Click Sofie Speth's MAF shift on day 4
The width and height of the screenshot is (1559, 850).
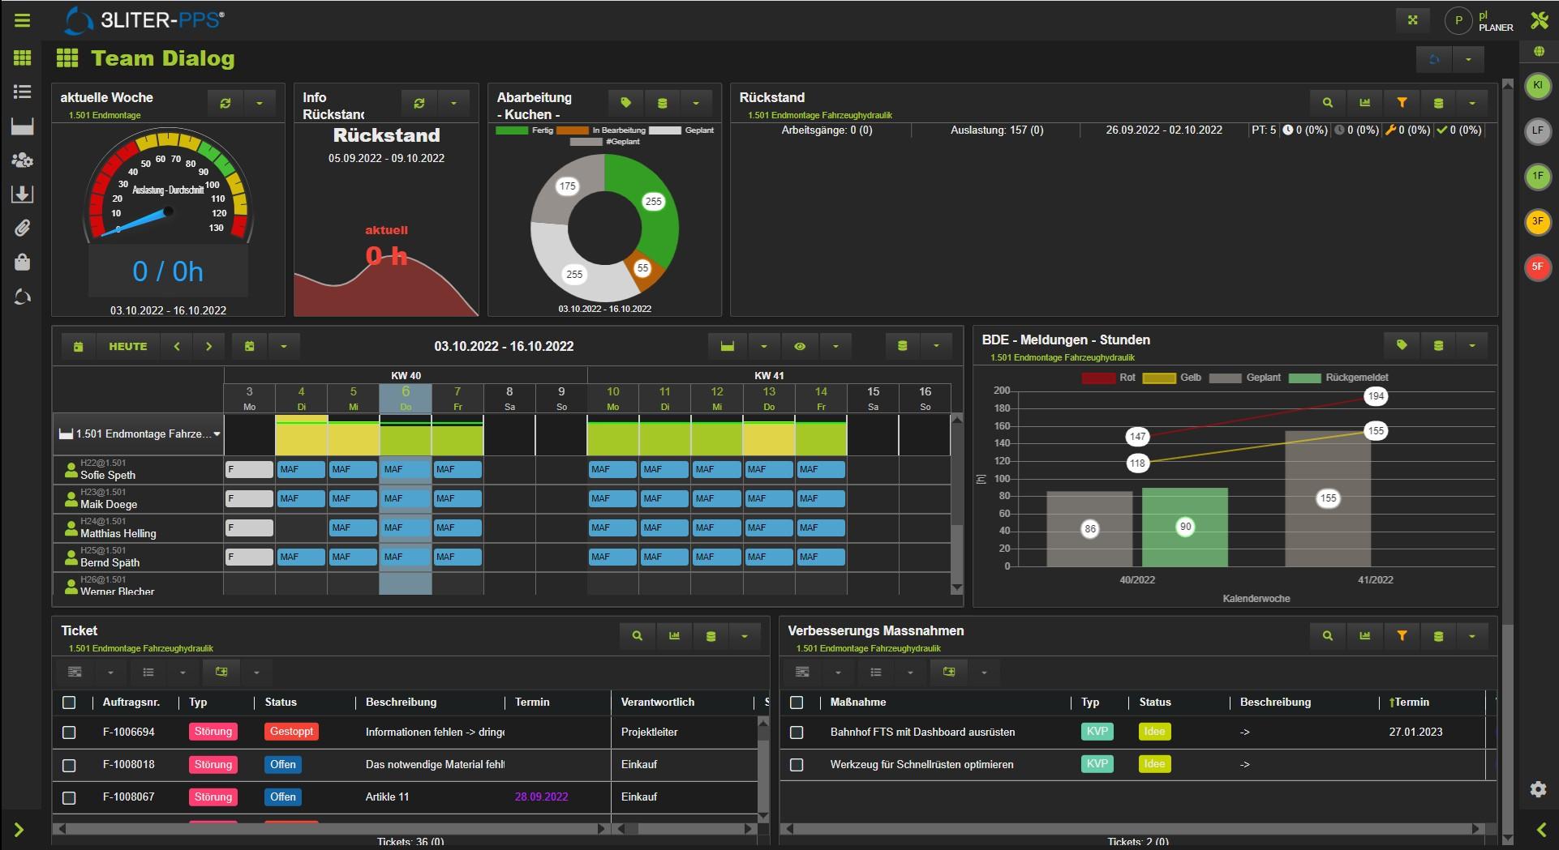click(301, 469)
